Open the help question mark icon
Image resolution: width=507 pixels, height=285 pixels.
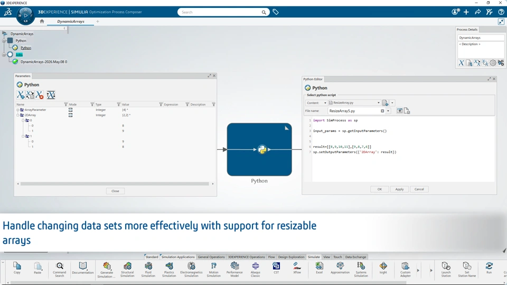point(501,12)
